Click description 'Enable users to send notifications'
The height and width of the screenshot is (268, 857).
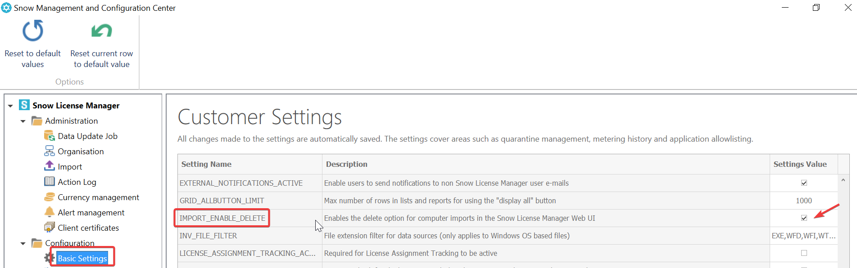coord(446,183)
